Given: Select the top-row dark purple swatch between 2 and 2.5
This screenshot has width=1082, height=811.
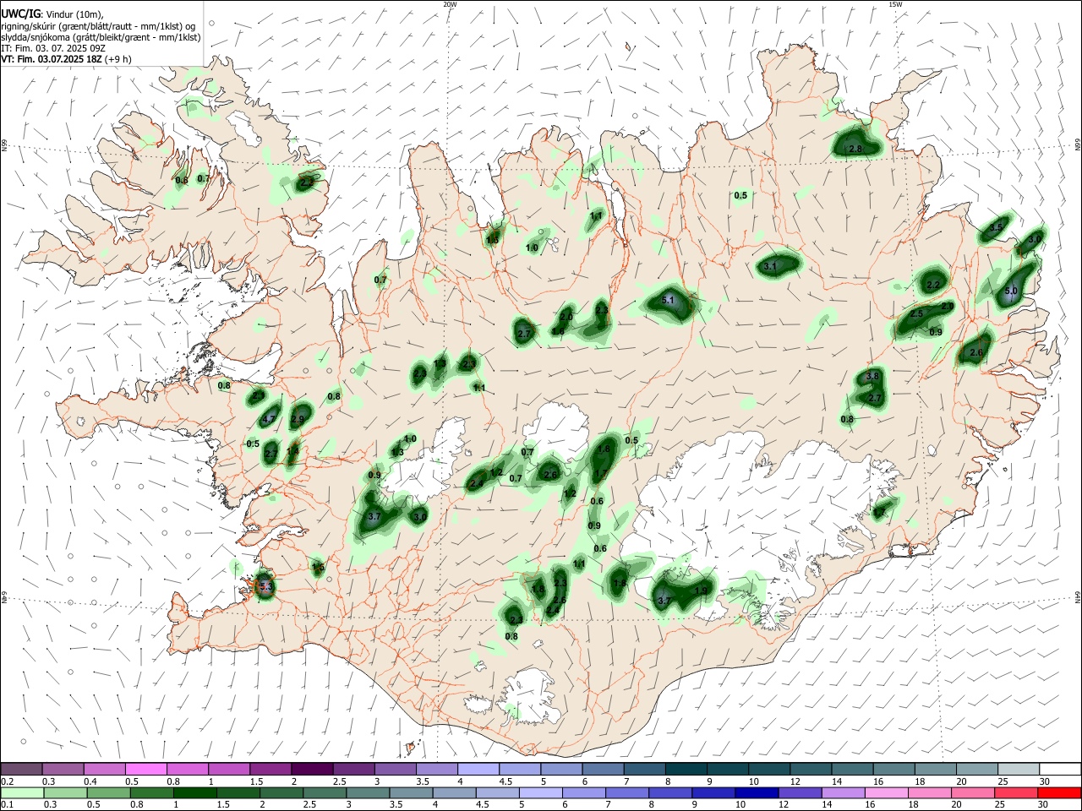Looking at the screenshot, I should click(312, 770).
